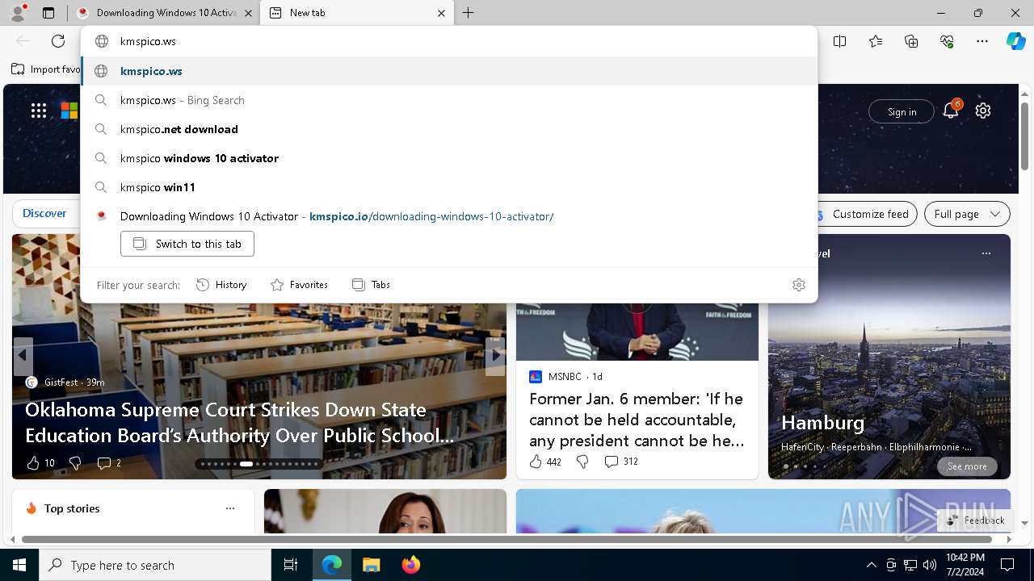Open Action Center notifications icon
The width and height of the screenshot is (1034, 581).
pyautogui.click(x=1007, y=565)
